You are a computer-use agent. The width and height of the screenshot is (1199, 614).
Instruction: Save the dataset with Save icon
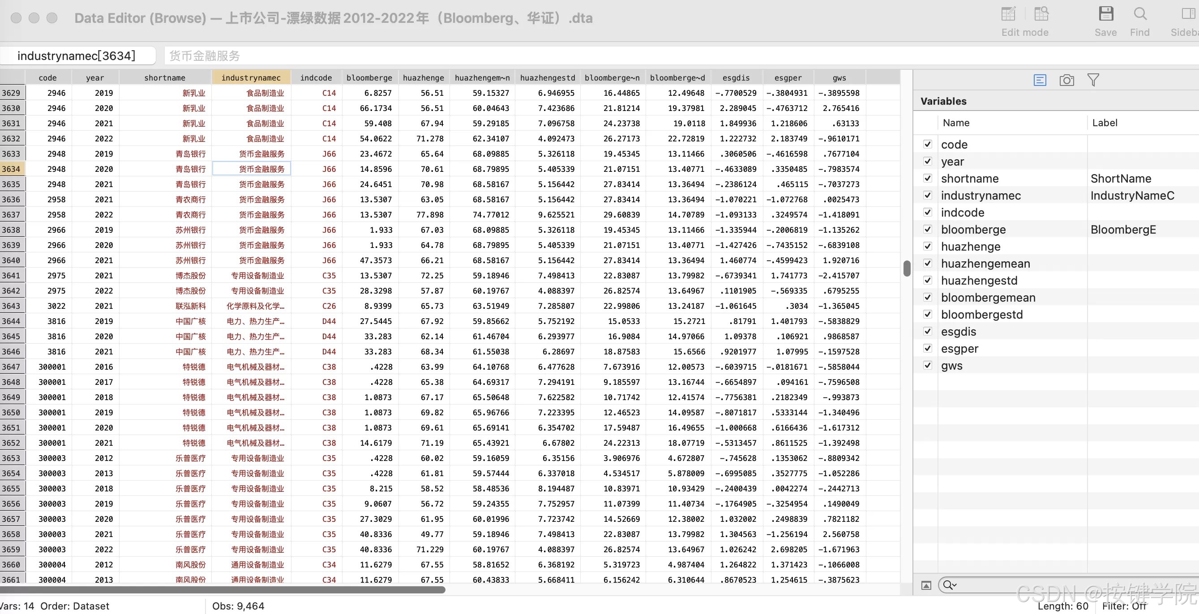(x=1106, y=14)
